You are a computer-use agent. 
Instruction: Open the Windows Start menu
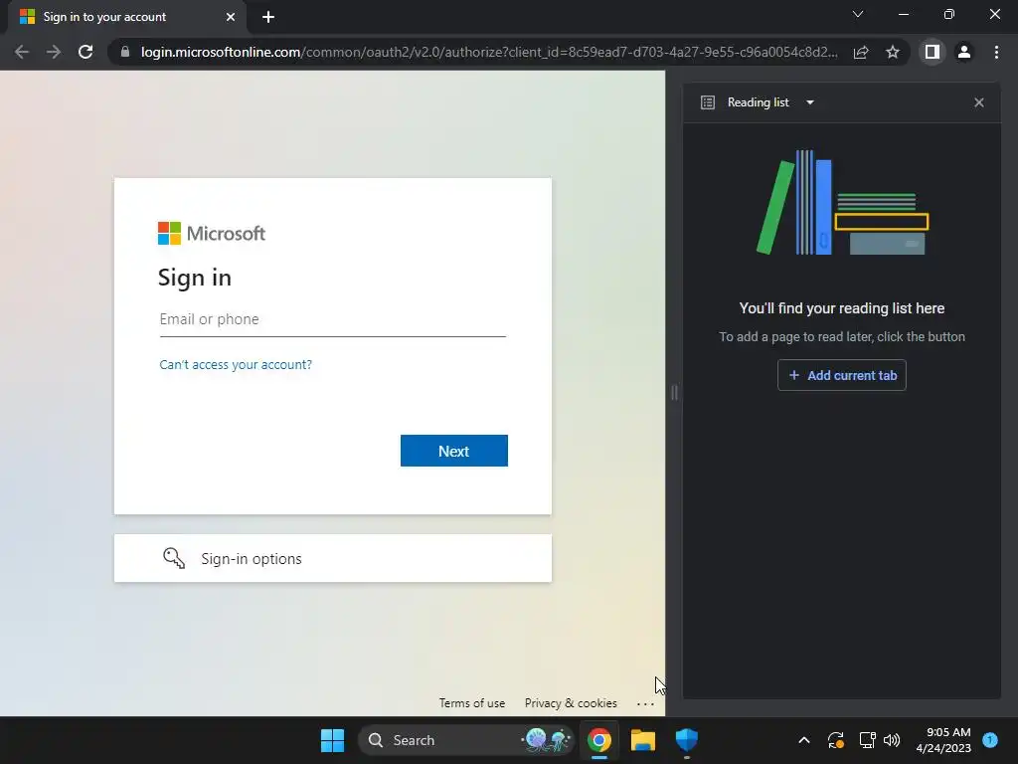click(332, 740)
